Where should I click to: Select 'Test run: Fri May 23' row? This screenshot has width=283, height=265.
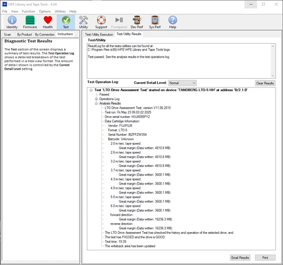(x=128, y=112)
